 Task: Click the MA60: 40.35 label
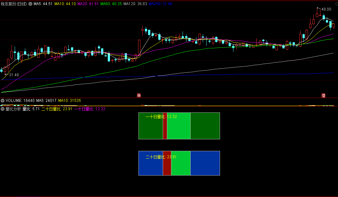pyautogui.click(x=111, y=4)
